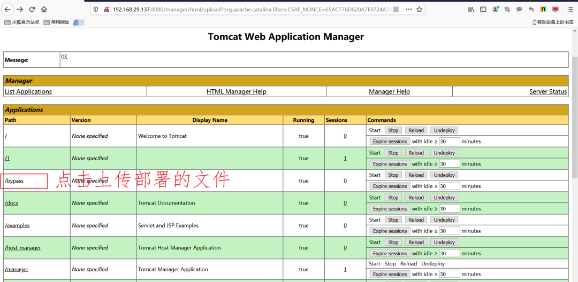Click idle minutes field in /bypass row
The height and width of the screenshot is (282, 578).
pos(450,186)
